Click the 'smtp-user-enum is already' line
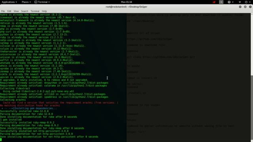253x142 pixels. pyautogui.click(x=41, y=40)
